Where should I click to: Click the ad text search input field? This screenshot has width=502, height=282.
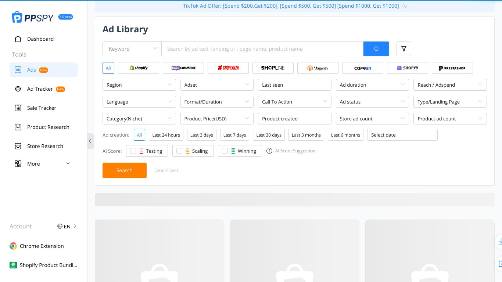point(262,49)
